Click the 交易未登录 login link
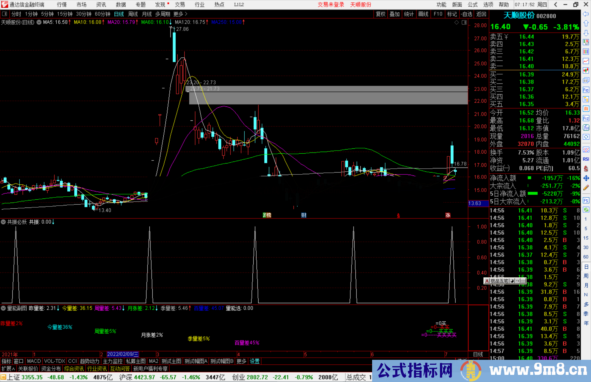 331,5
